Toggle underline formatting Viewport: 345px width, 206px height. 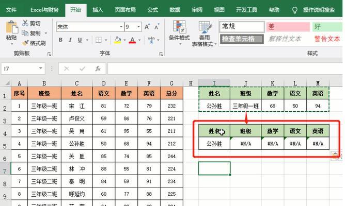click(80, 40)
